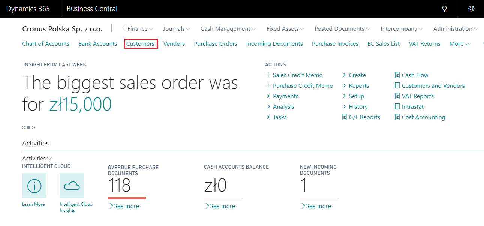Open the settings gear icon
484x226 pixels.
coord(471,9)
